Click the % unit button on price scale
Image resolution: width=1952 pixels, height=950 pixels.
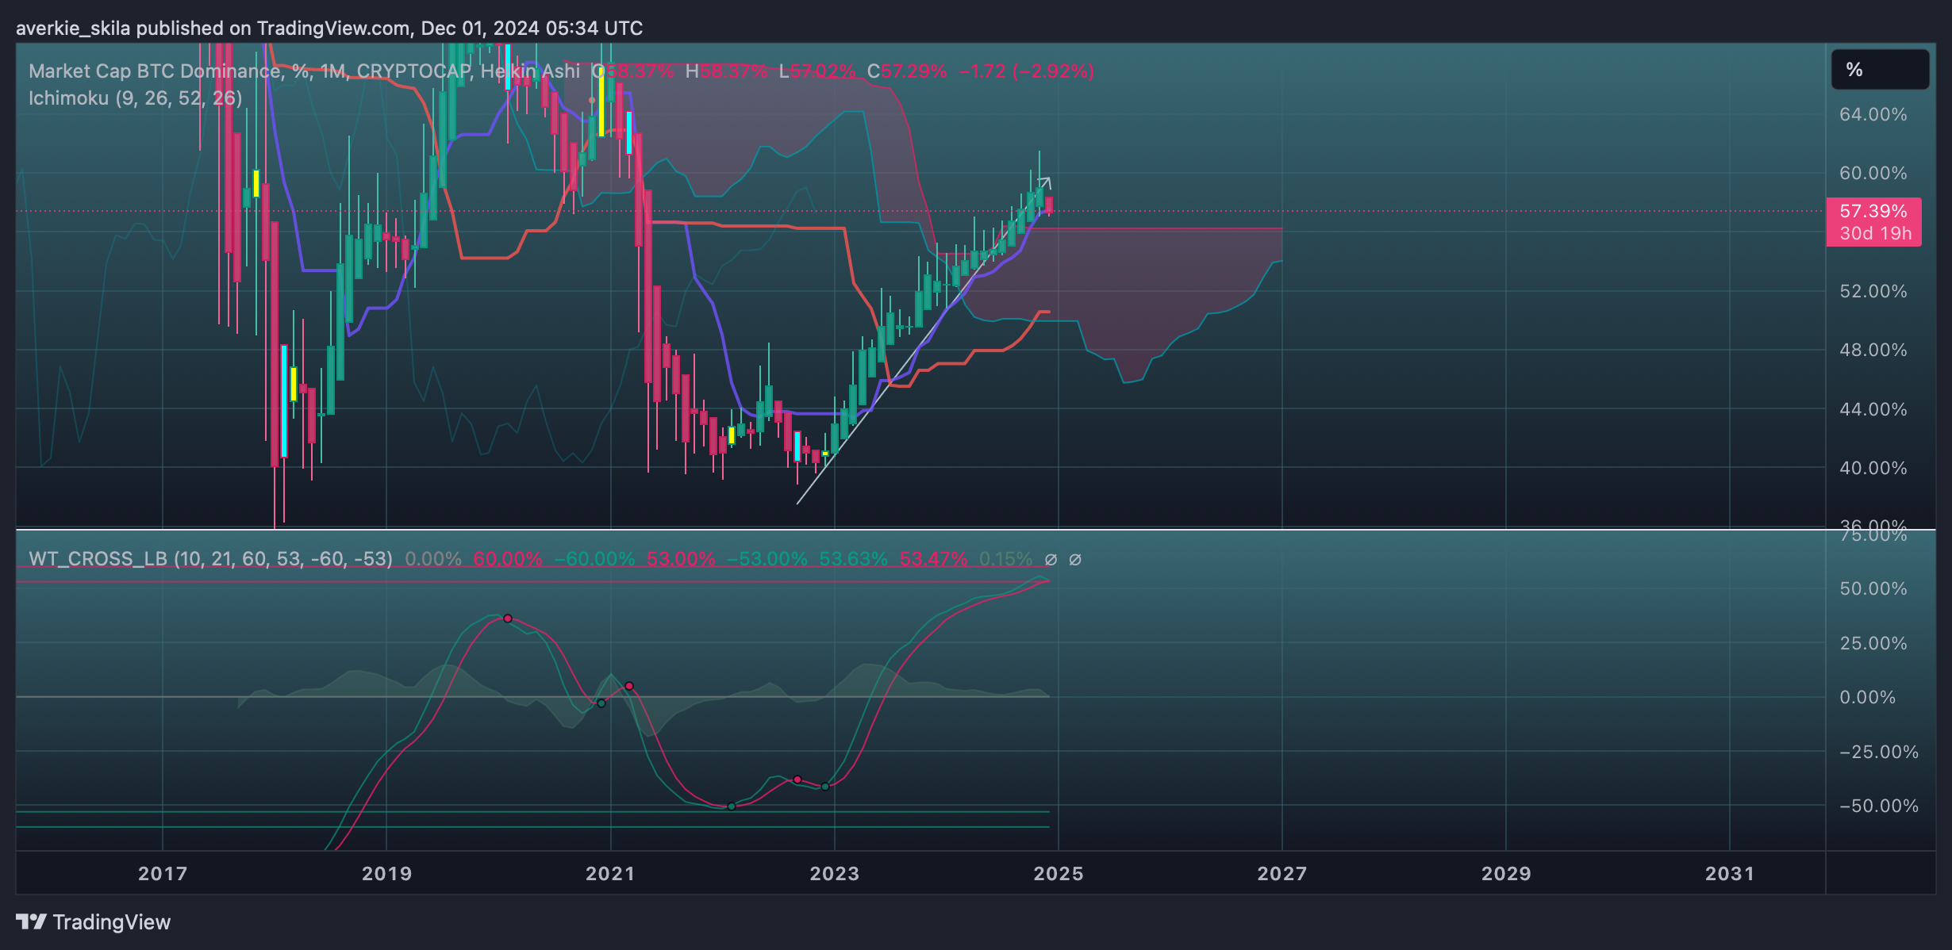pos(1880,70)
